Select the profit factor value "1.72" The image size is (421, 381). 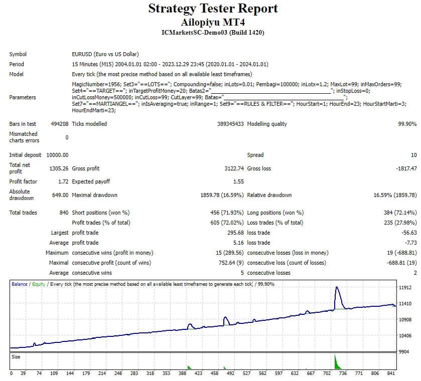(63, 181)
